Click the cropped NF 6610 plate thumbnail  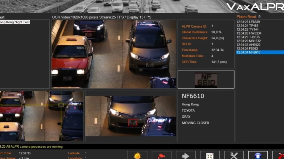point(206,79)
